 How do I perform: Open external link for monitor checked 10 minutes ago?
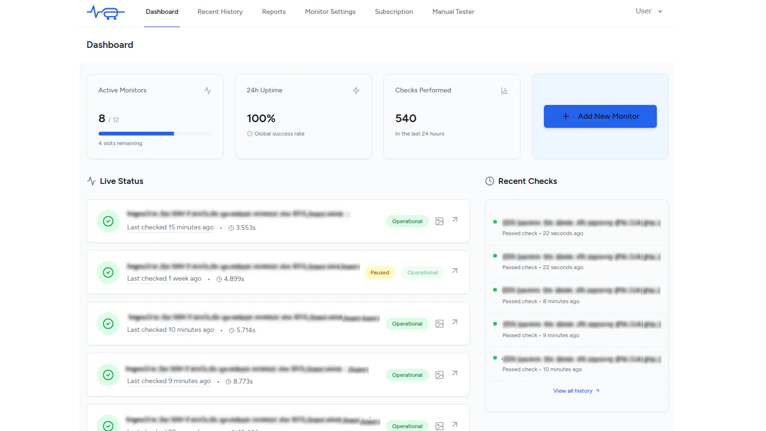point(455,322)
